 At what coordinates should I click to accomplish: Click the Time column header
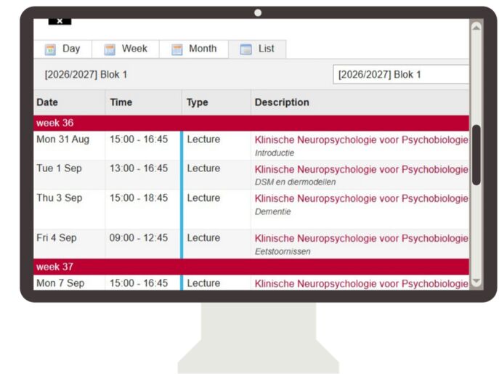click(x=143, y=102)
